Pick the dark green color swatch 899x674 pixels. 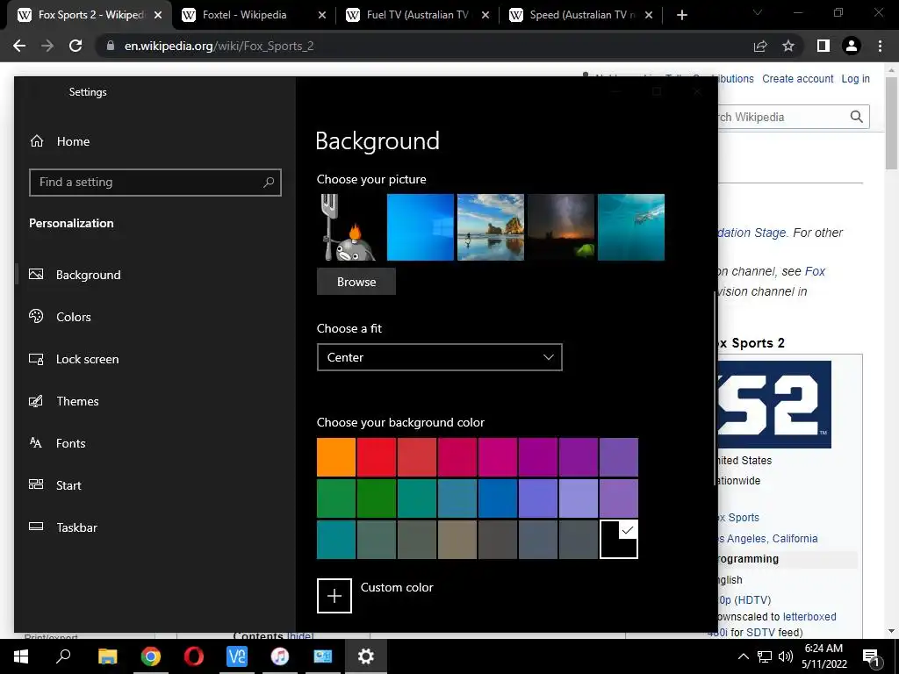[377, 498]
